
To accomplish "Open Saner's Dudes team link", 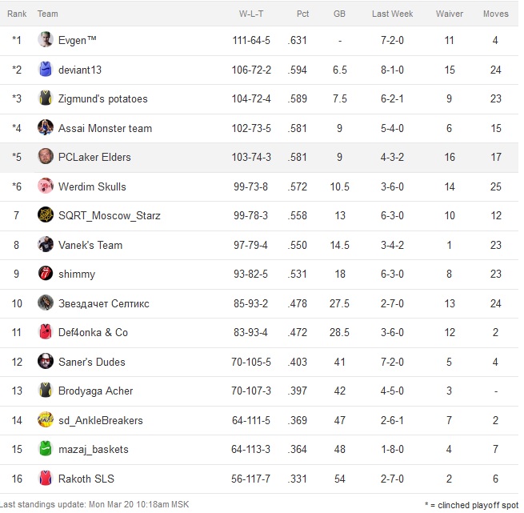I will coord(92,362).
